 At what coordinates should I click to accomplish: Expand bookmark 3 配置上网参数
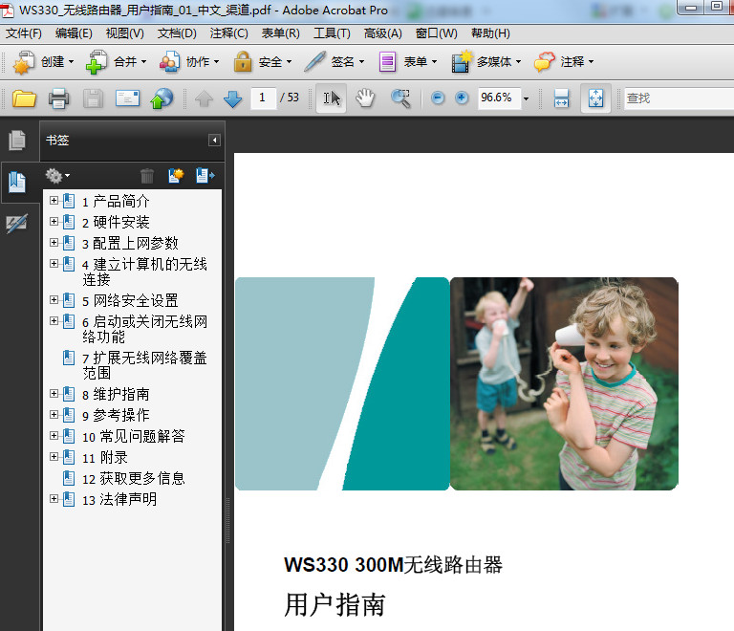54,243
